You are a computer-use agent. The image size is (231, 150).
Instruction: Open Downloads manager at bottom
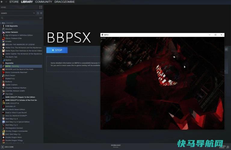point(115,146)
